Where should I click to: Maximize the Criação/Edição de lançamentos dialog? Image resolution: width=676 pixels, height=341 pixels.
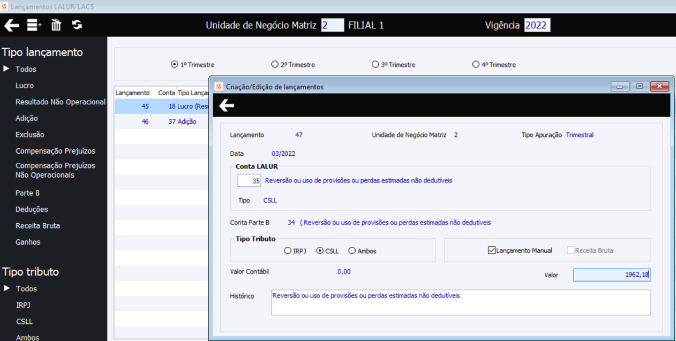tap(640, 86)
